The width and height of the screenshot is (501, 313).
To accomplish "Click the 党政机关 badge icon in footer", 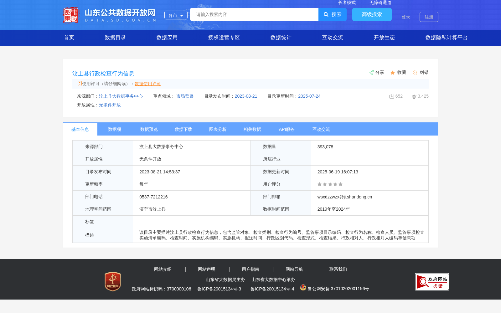I will (x=113, y=281).
